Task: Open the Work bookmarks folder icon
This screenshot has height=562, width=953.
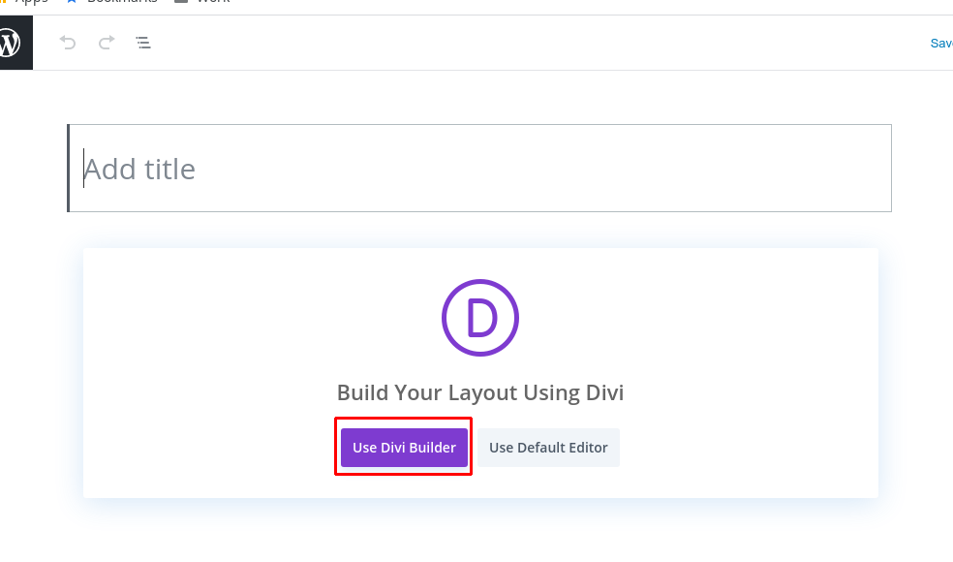Action: pos(181,1)
